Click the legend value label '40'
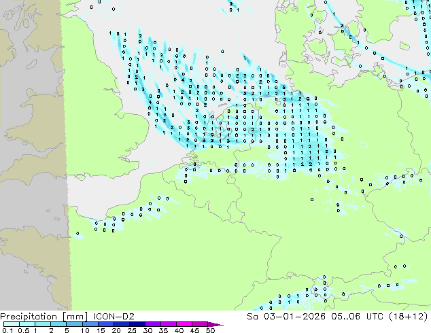The image size is (431, 333). pos(179,330)
